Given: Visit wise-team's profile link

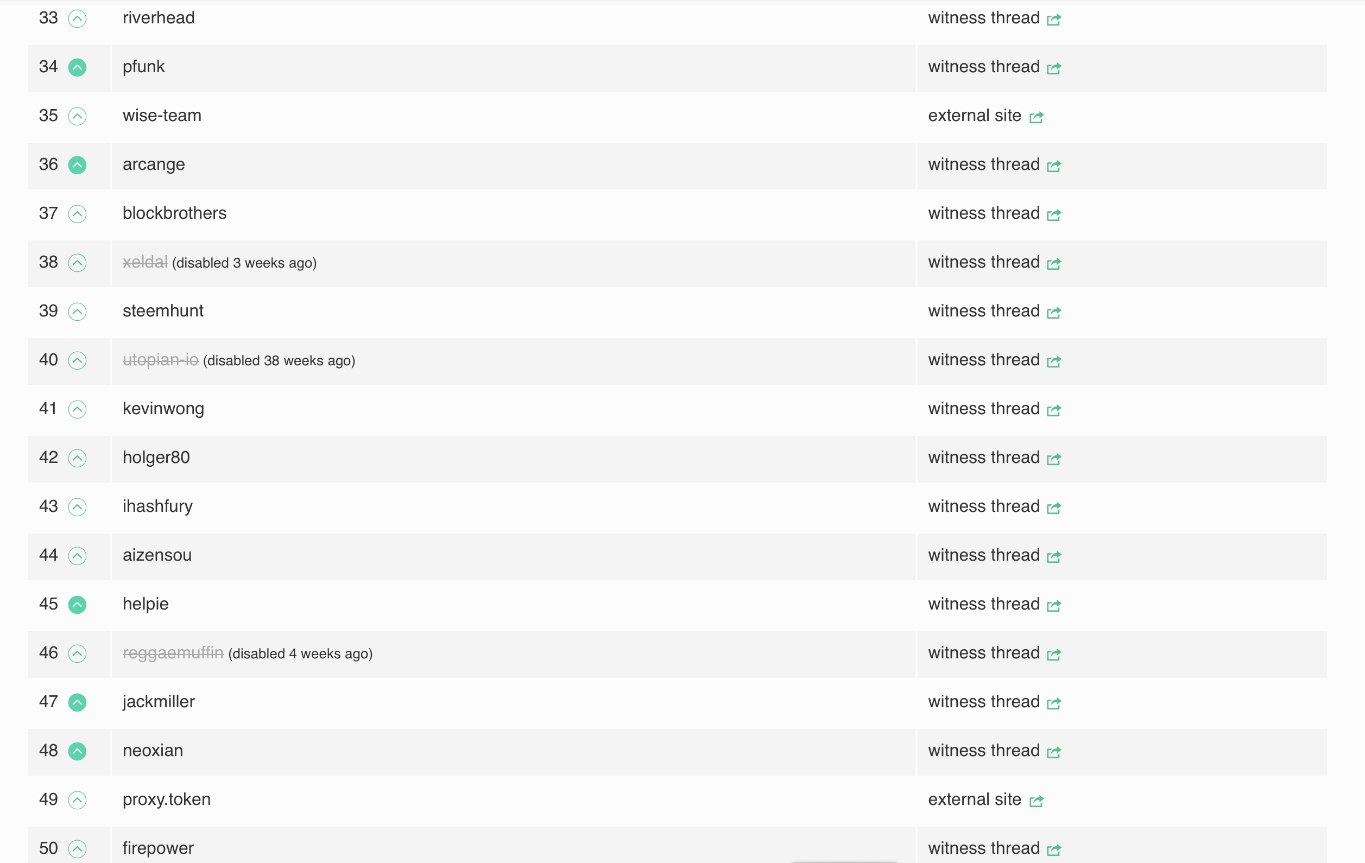Looking at the screenshot, I should click(162, 116).
